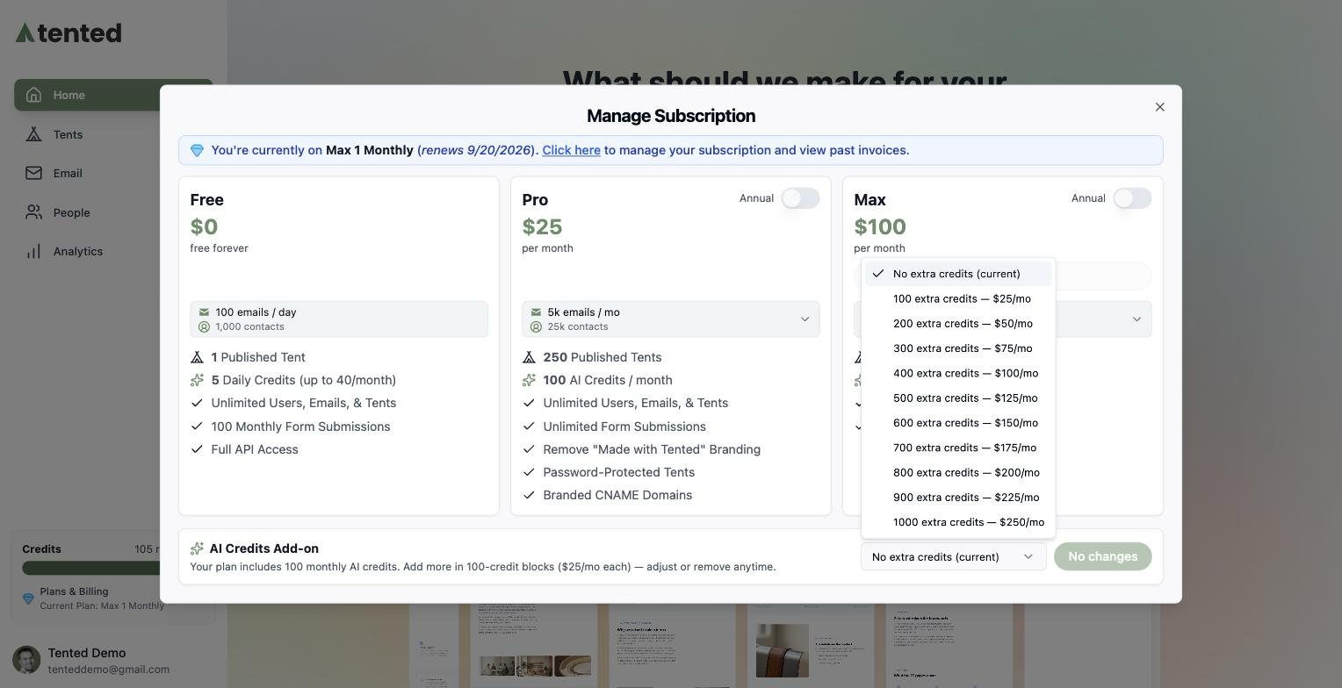1342x688 pixels.
Task: Select 100 extra credits — $25/mo
Action: pyautogui.click(x=958, y=298)
